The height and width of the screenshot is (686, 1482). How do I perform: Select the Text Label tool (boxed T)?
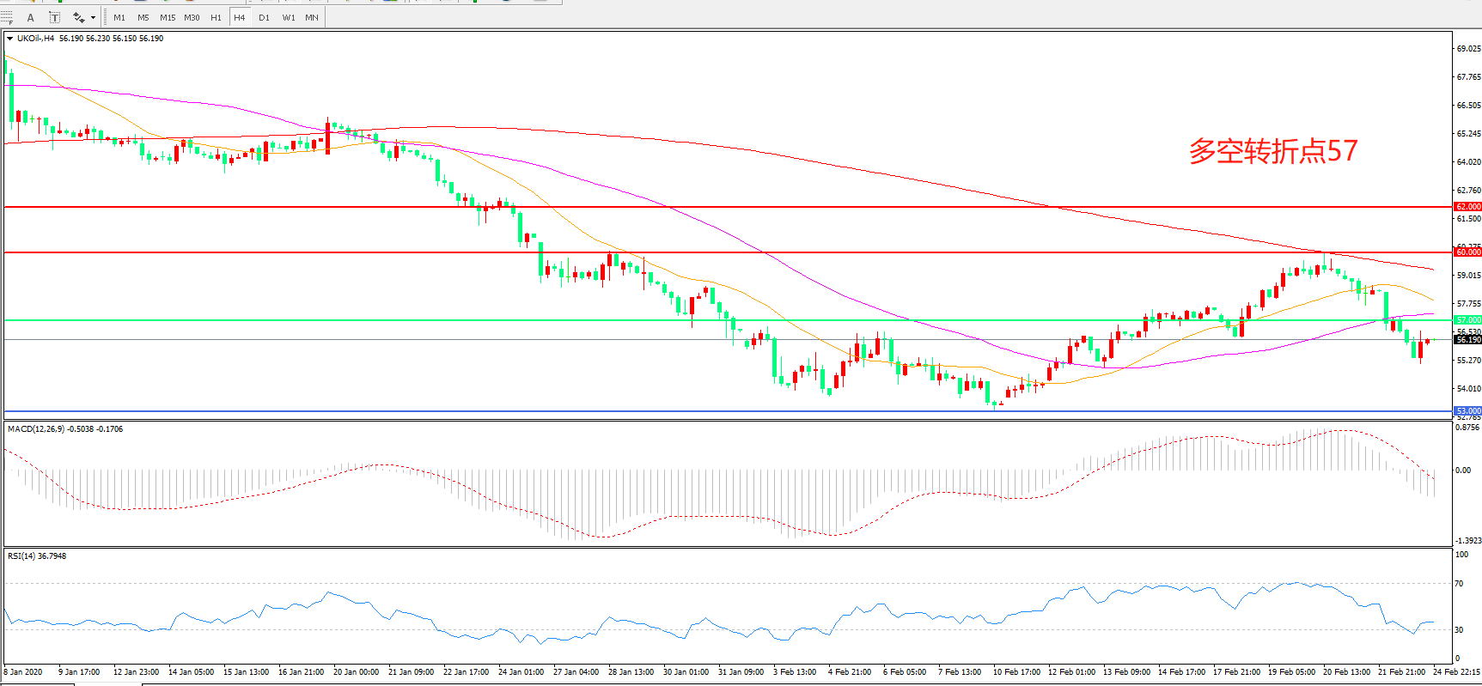pos(54,17)
